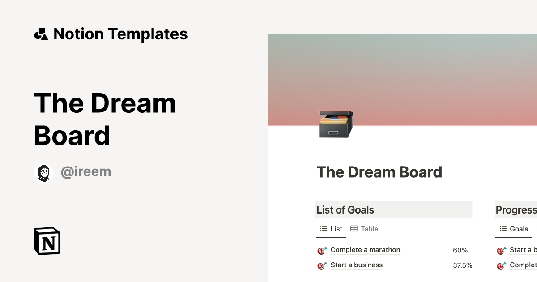Click the card file box page emoji
Screen dimensions: 537x282
pyautogui.click(x=335, y=124)
